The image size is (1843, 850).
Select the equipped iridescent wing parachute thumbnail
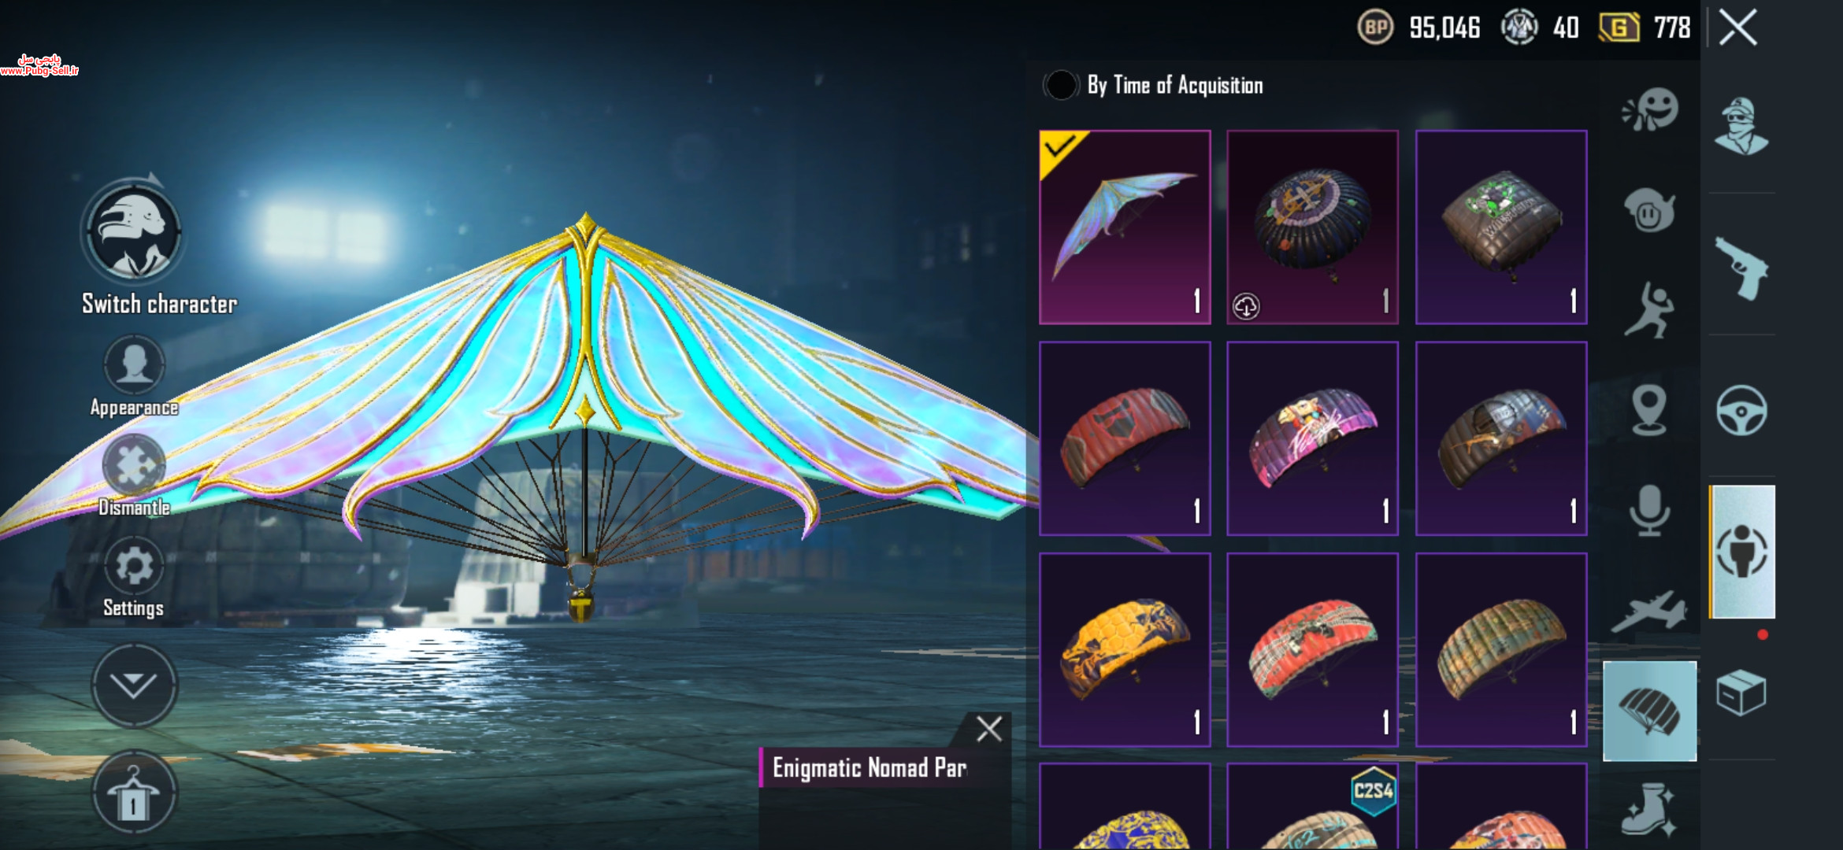[1125, 227]
